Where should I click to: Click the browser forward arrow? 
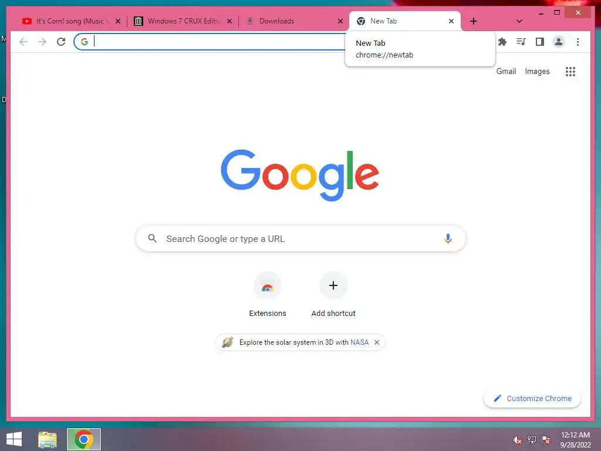click(42, 42)
